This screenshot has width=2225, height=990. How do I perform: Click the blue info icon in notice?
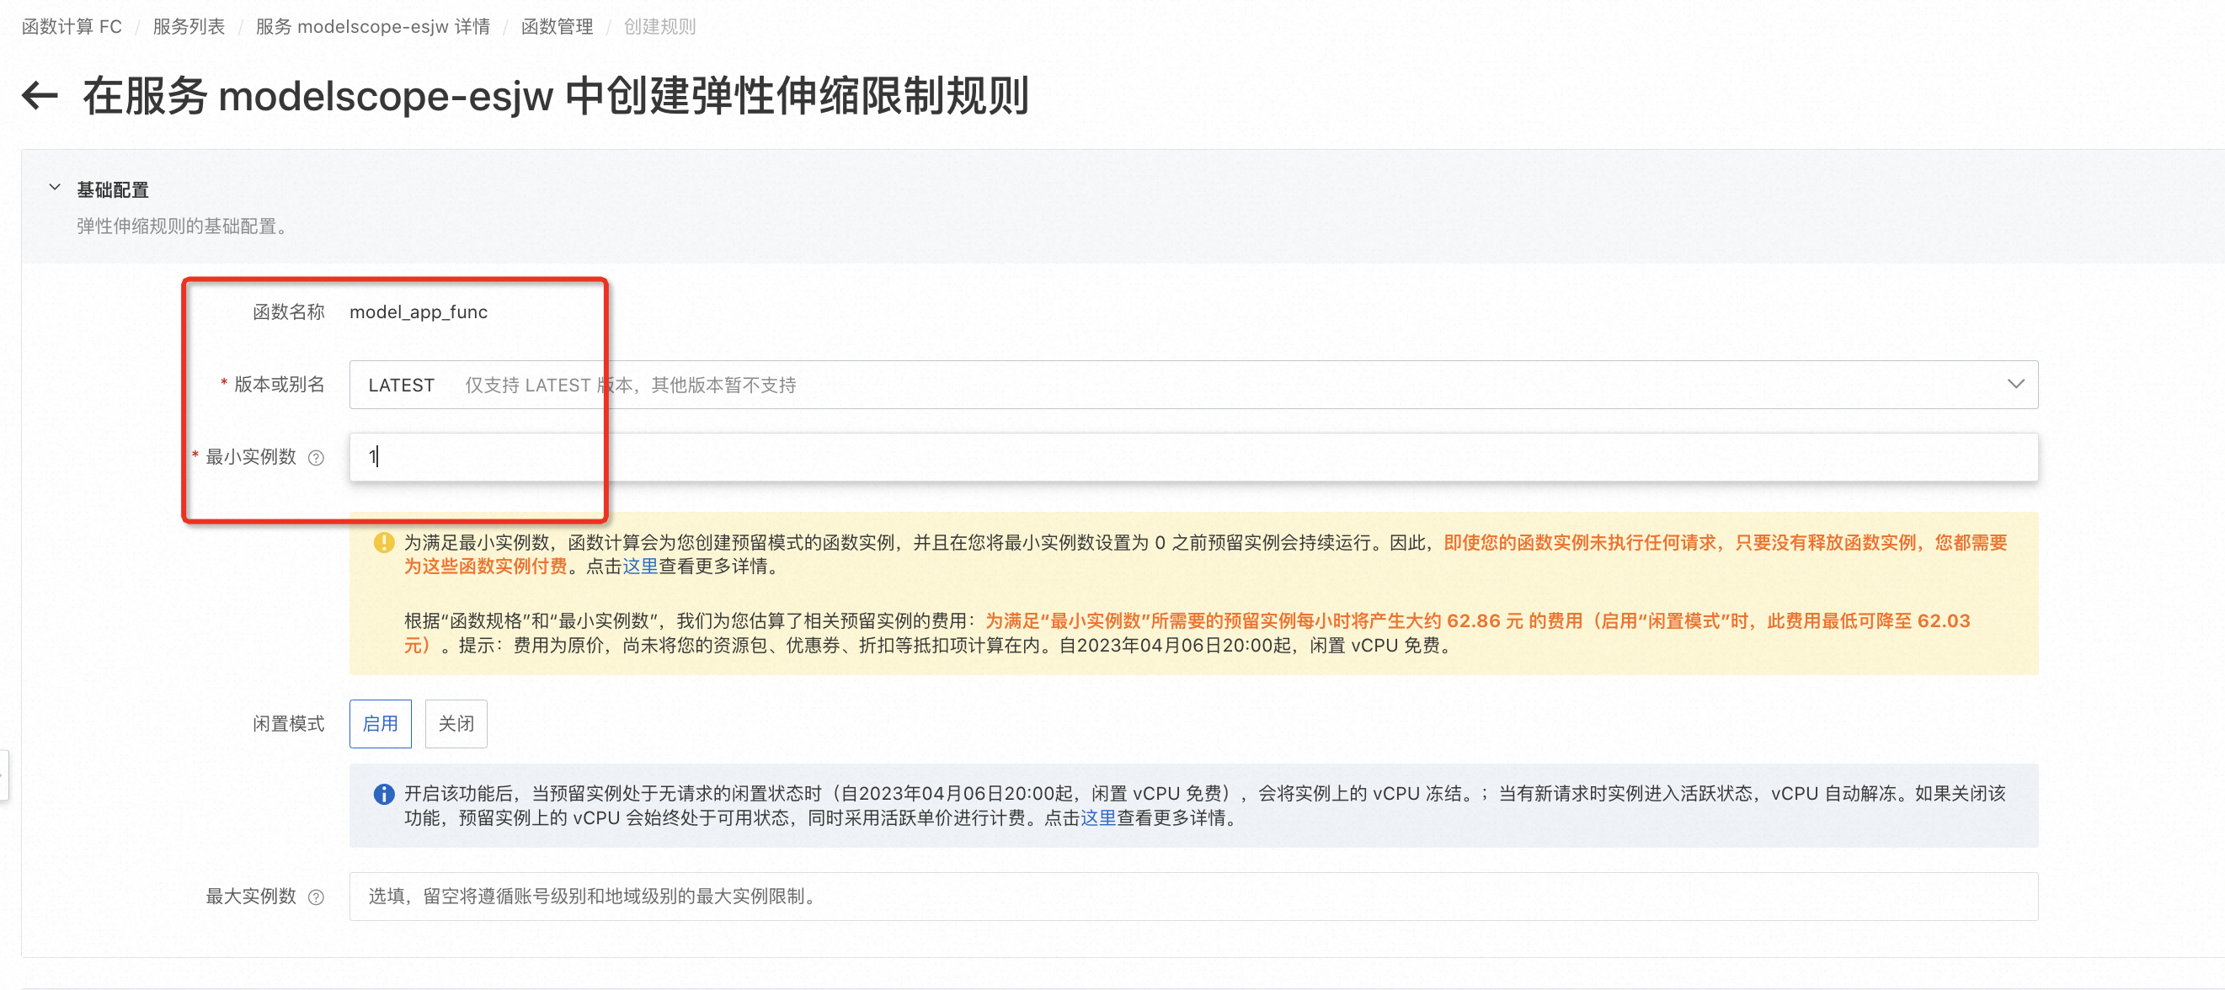point(383,793)
